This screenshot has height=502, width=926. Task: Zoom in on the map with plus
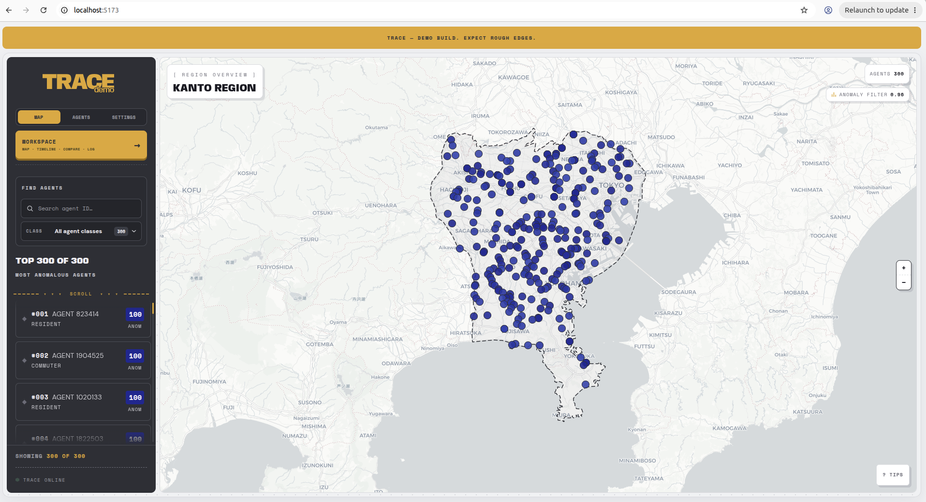coord(904,268)
